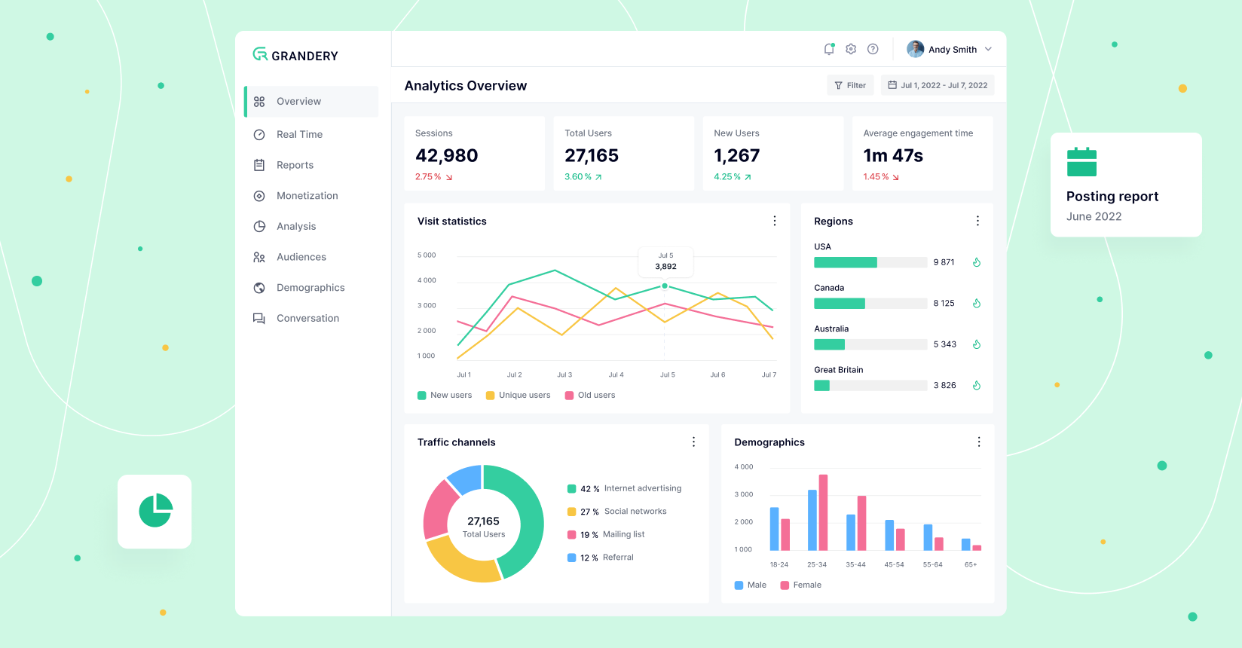1242x648 pixels.
Task: Click the Demographics globe icon in sidebar
Action: (x=259, y=288)
